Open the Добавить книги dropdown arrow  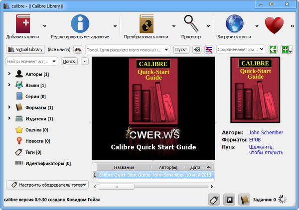click(x=45, y=26)
